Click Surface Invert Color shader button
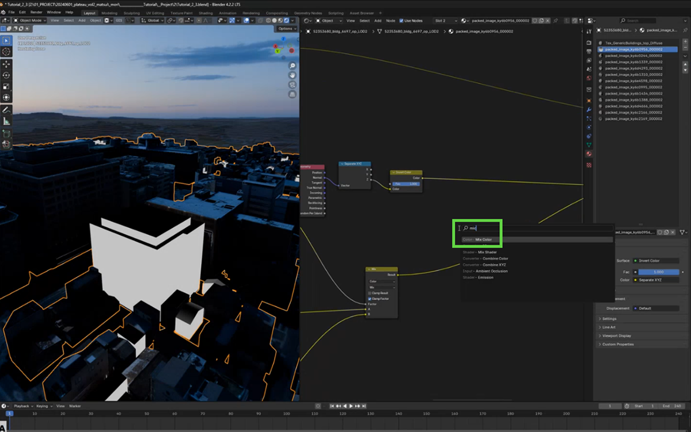Image resolution: width=691 pixels, height=432 pixels. [x=656, y=261]
